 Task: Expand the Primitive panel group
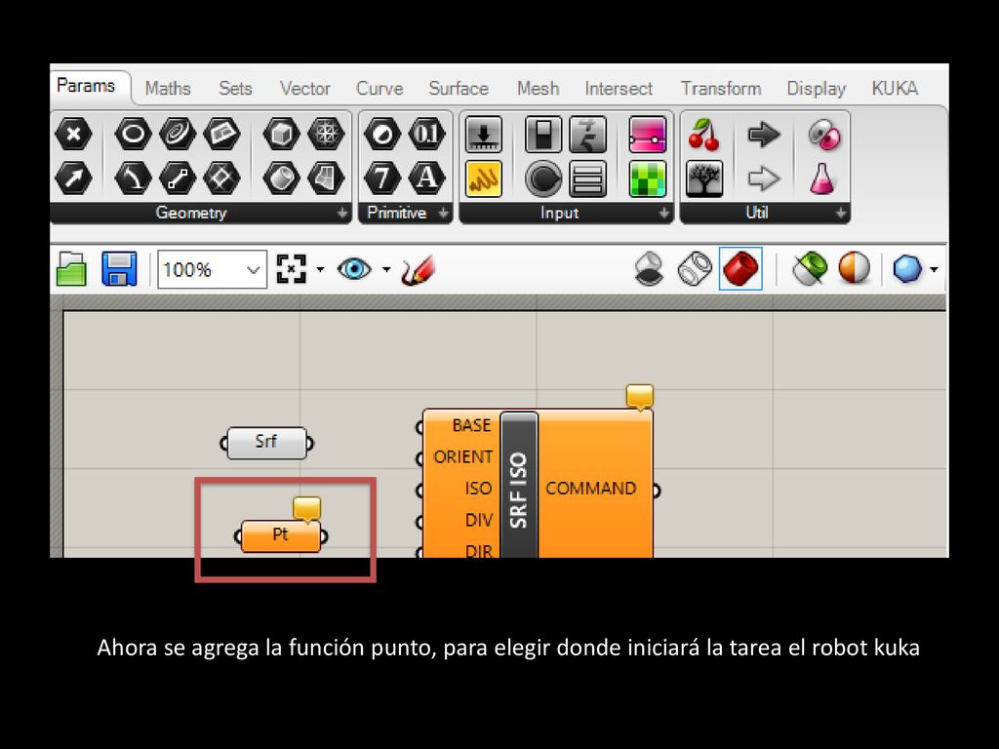pyautogui.click(x=444, y=213)
